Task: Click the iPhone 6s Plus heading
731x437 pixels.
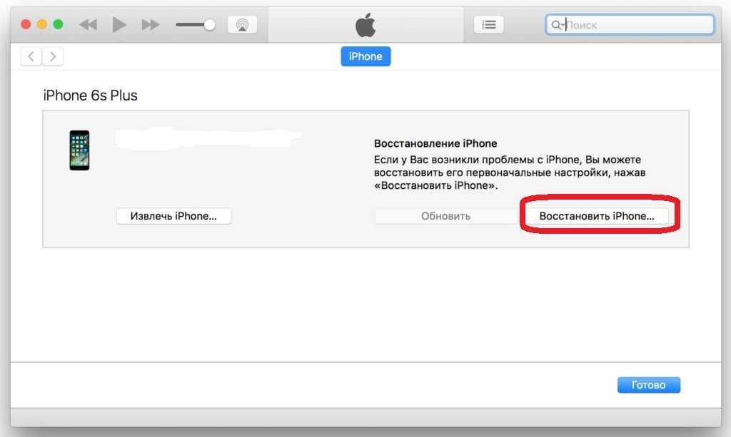Action: [91, 96]
